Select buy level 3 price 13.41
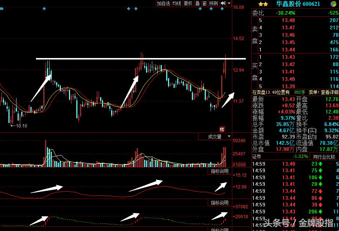 click(288, 72)
